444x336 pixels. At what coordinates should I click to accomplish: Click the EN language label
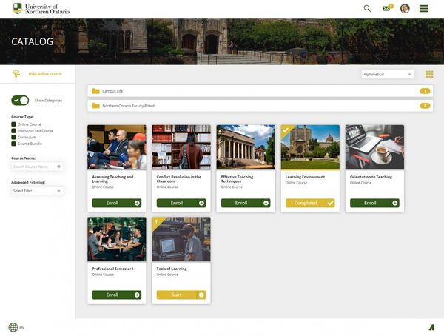coord(21,328)
